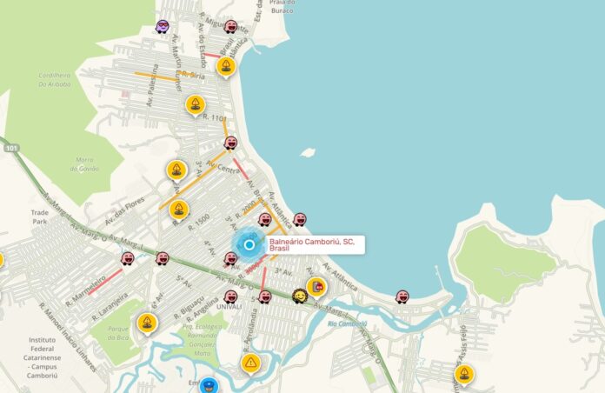Viewport: 605px width, 393px height.
Task: Click the pink Wazer on the far-right beach
Action: pos(402,296)
